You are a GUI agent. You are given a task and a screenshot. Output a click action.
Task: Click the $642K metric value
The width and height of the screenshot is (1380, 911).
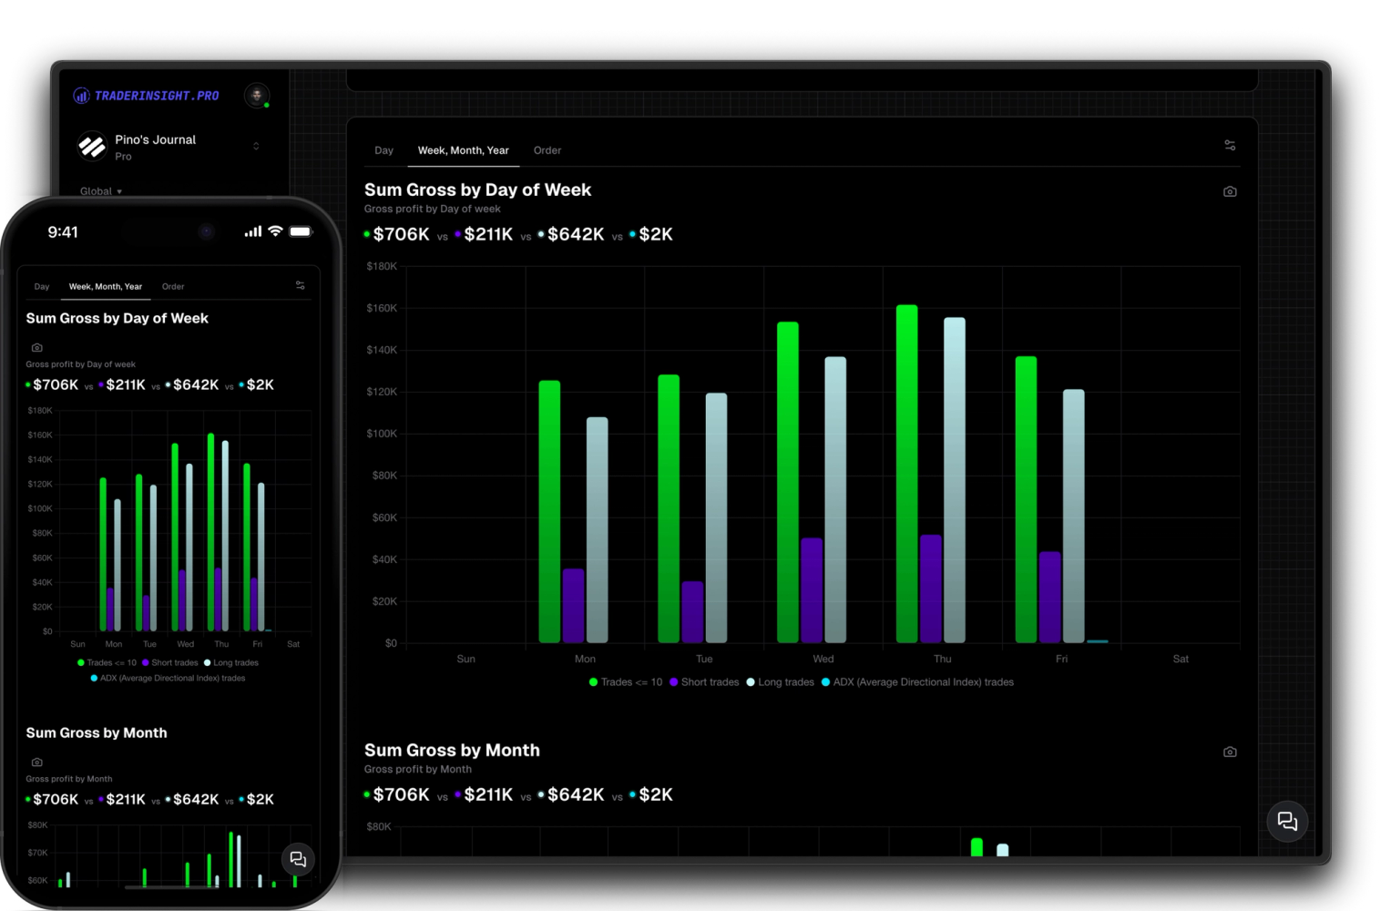coord(577,234)
